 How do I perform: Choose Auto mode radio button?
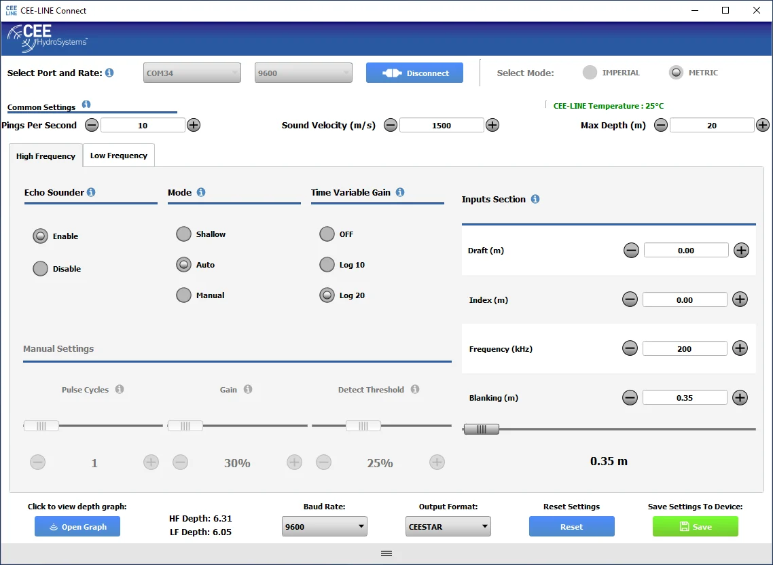184,265
